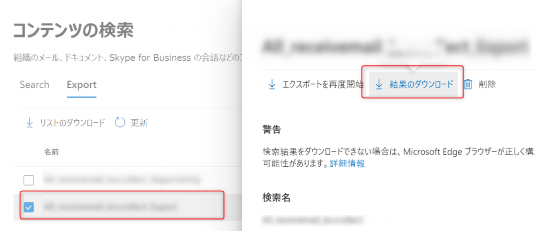Untick the checked checkbox in the highlighted row
This screenshot has height=231, width=535.
tap(29, 207)
